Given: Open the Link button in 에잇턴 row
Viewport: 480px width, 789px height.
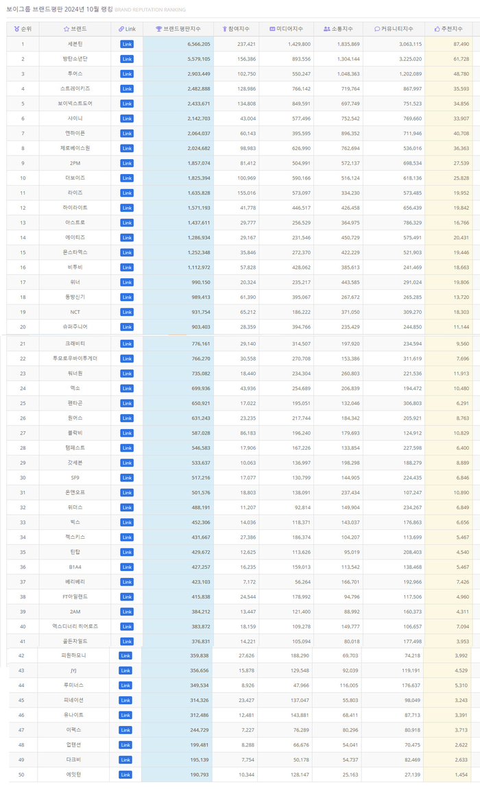Looking at the screenshot, I should [x=125, y=775].
